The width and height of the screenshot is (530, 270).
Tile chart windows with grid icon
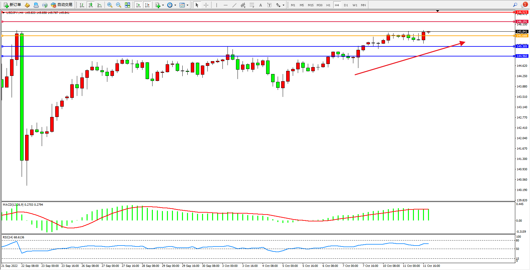tap(127, 5)
